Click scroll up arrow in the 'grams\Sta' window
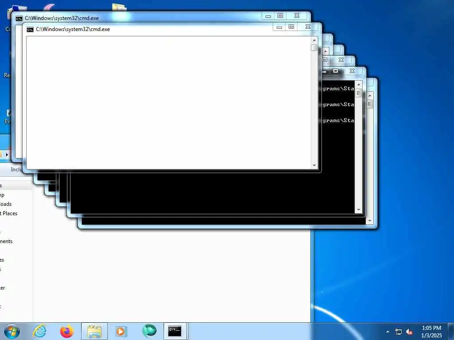This screenshot has width=454, height=340. (358, 85)
